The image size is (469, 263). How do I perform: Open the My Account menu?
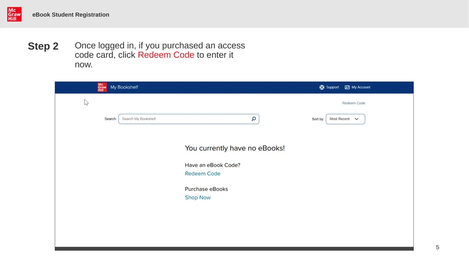(x=361, y=87)
